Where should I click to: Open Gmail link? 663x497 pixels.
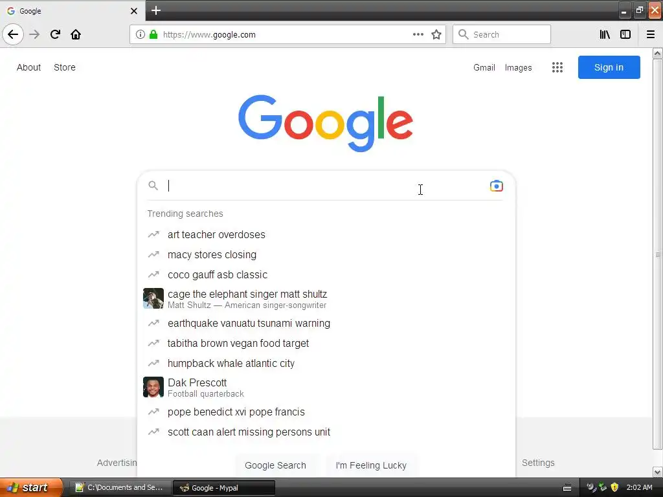(484, 67)
